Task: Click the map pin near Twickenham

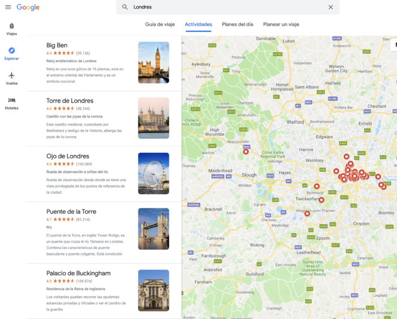Action: (x=321, y=200)
